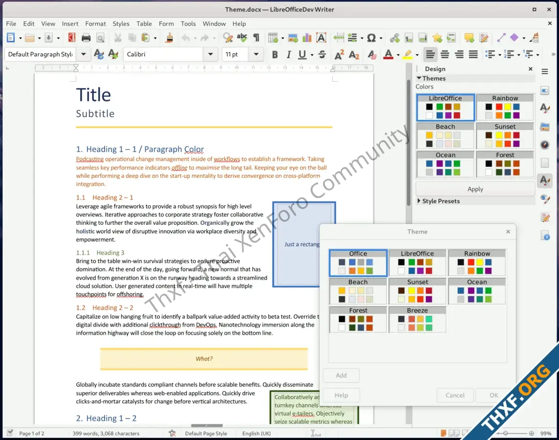
Task: Insert special character omega icon
Action: (371, 38)
